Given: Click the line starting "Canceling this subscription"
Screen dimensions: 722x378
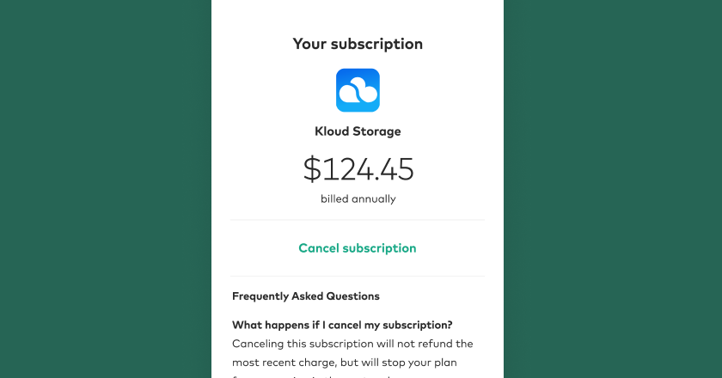Looking at the screenshot, I should [352, 344].
